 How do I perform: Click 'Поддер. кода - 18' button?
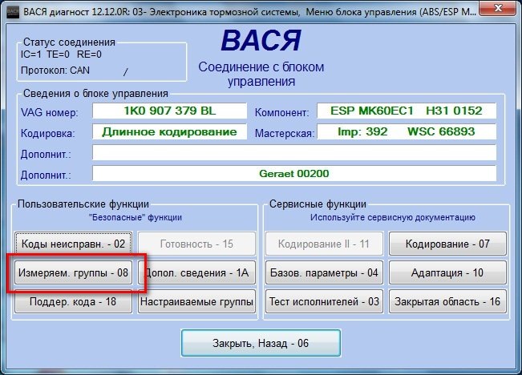coord(73,302)
